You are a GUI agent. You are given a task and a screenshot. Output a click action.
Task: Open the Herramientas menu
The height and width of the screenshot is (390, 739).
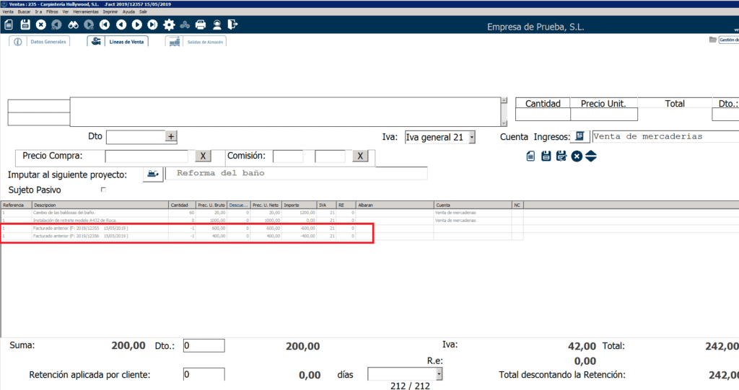(85, 12)
